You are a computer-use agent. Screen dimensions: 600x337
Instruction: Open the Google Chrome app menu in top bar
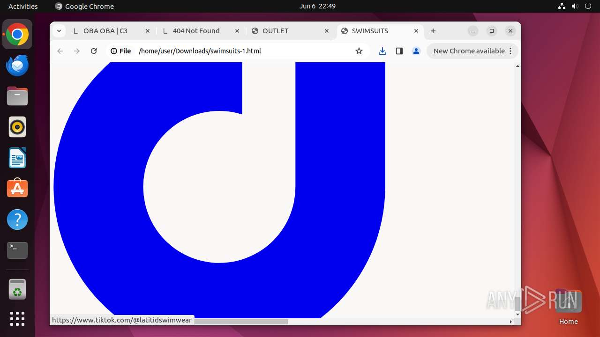pyautogui.click(x=84, y=6)
